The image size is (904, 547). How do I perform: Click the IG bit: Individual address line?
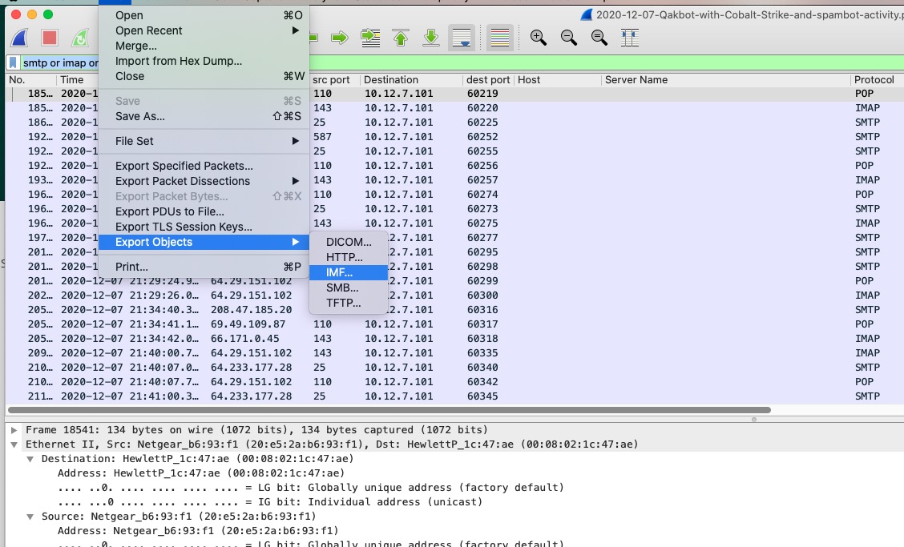click(270, 502)
